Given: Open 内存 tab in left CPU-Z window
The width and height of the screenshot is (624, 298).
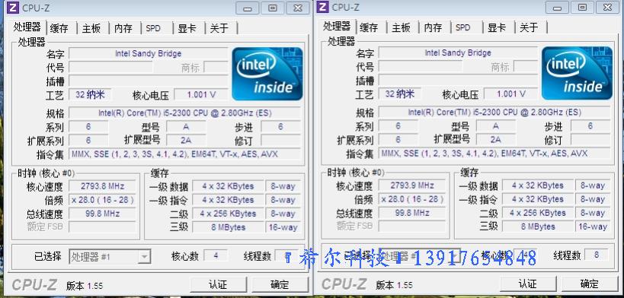Looking at the screenshot, I should click(123, 28).
